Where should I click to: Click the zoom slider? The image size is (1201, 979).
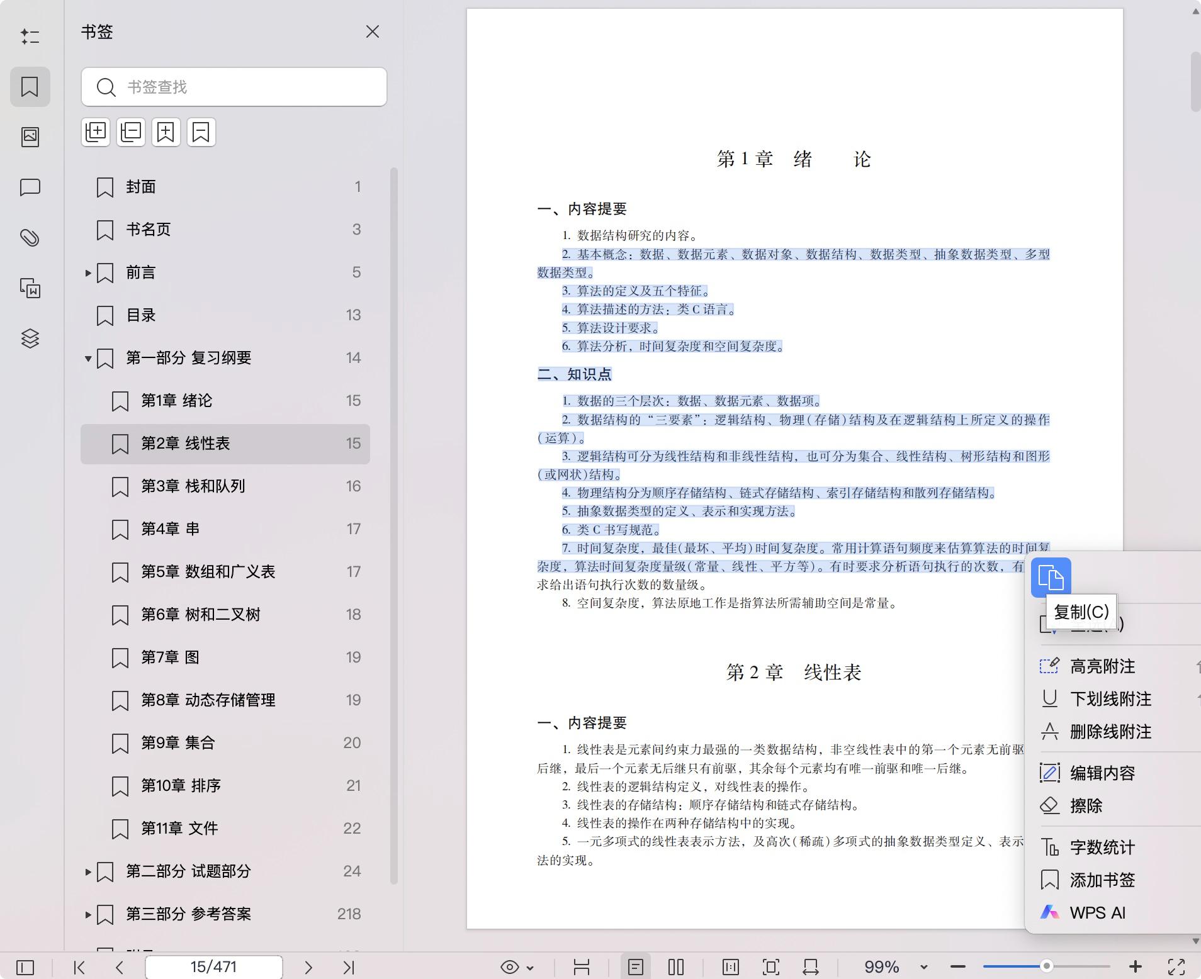coord(1046,966)
